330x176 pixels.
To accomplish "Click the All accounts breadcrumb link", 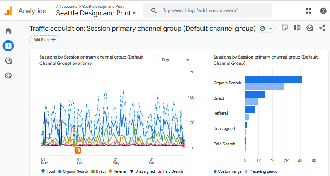I will [x=66, y=7].
